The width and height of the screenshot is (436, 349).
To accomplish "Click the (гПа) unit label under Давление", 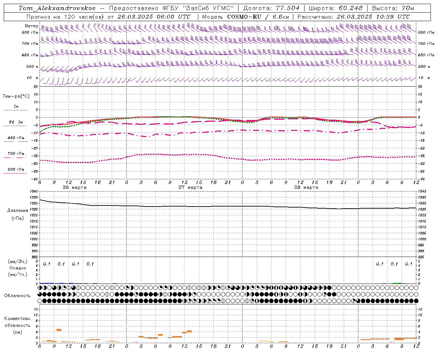I will coord(18,218).
